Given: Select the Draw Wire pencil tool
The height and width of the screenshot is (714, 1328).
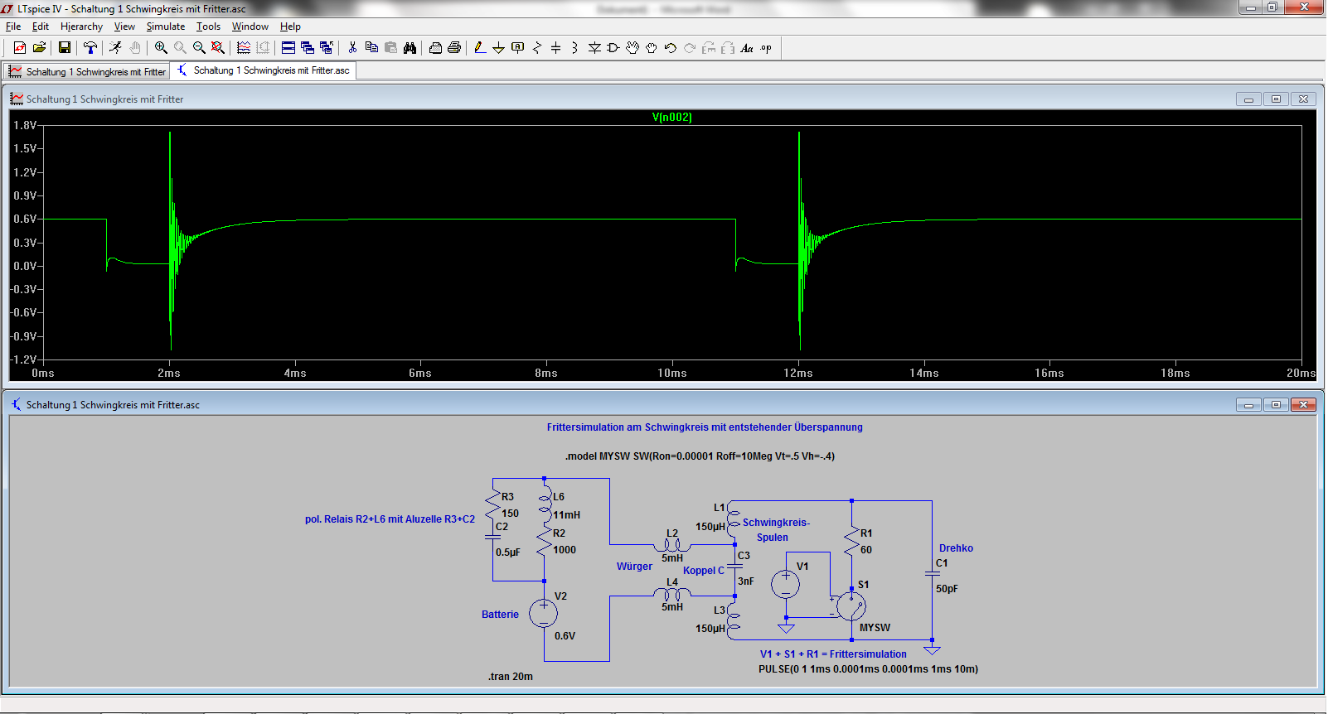Looking at the screenshot, I should (479, 48).
